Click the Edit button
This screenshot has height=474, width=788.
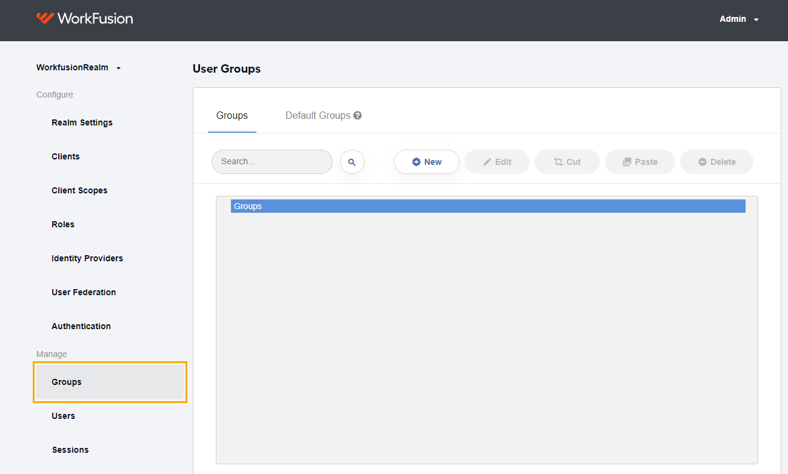click(x=497, y=162)
